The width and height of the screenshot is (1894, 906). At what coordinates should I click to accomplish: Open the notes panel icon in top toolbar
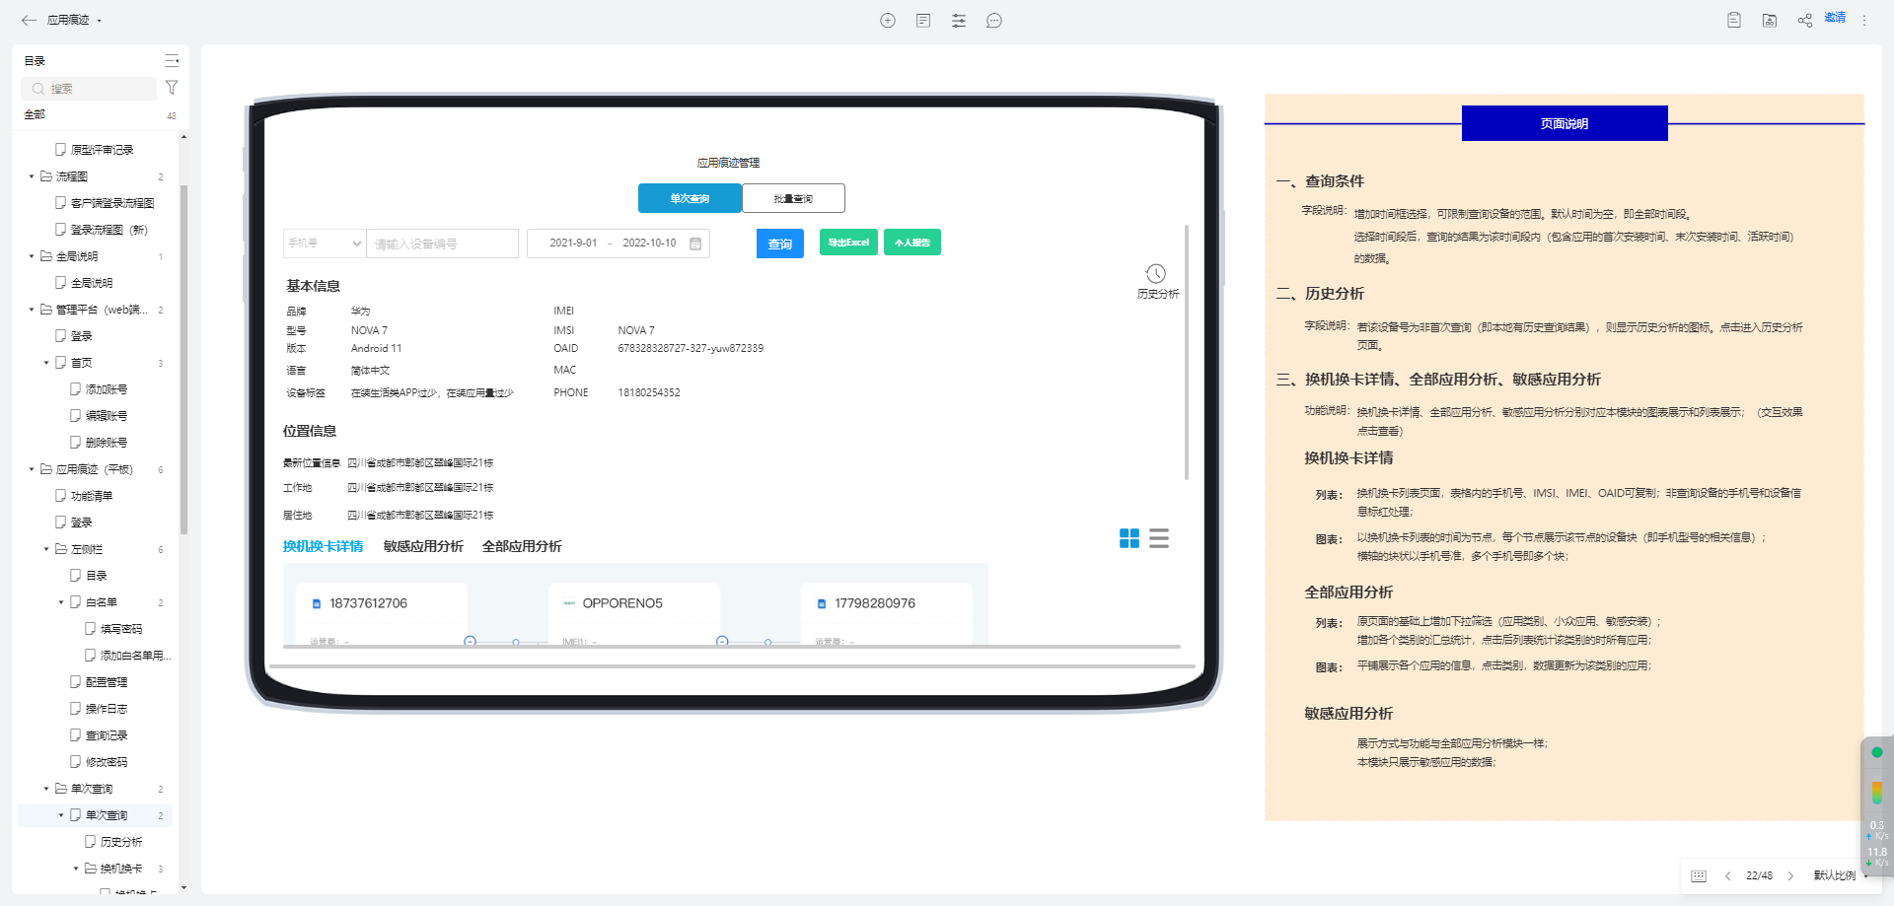[923, 21]
